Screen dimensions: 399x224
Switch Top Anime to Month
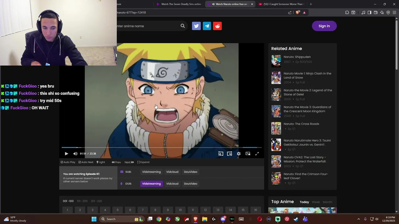coord(327,202)
